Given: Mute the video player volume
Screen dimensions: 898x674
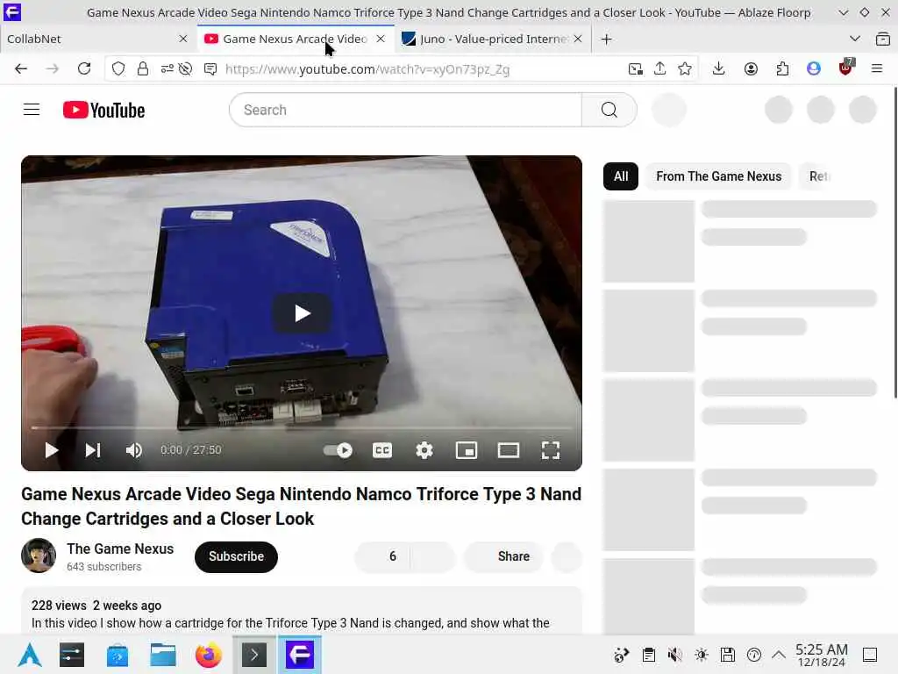Looking at the screenshot, I should coord(133,450).
